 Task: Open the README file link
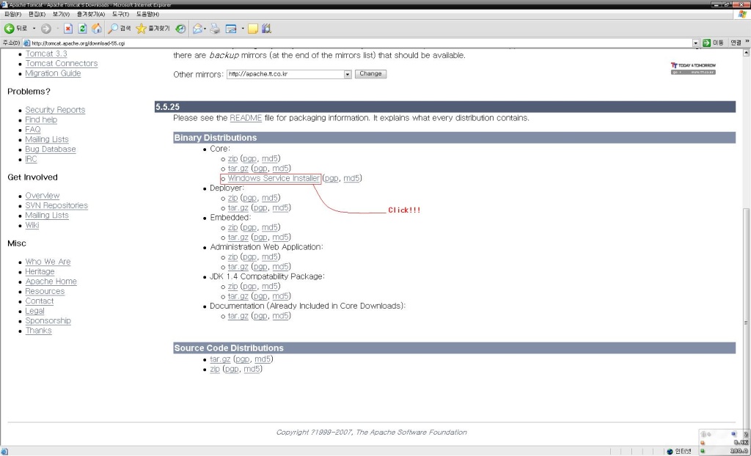point(246,118)
